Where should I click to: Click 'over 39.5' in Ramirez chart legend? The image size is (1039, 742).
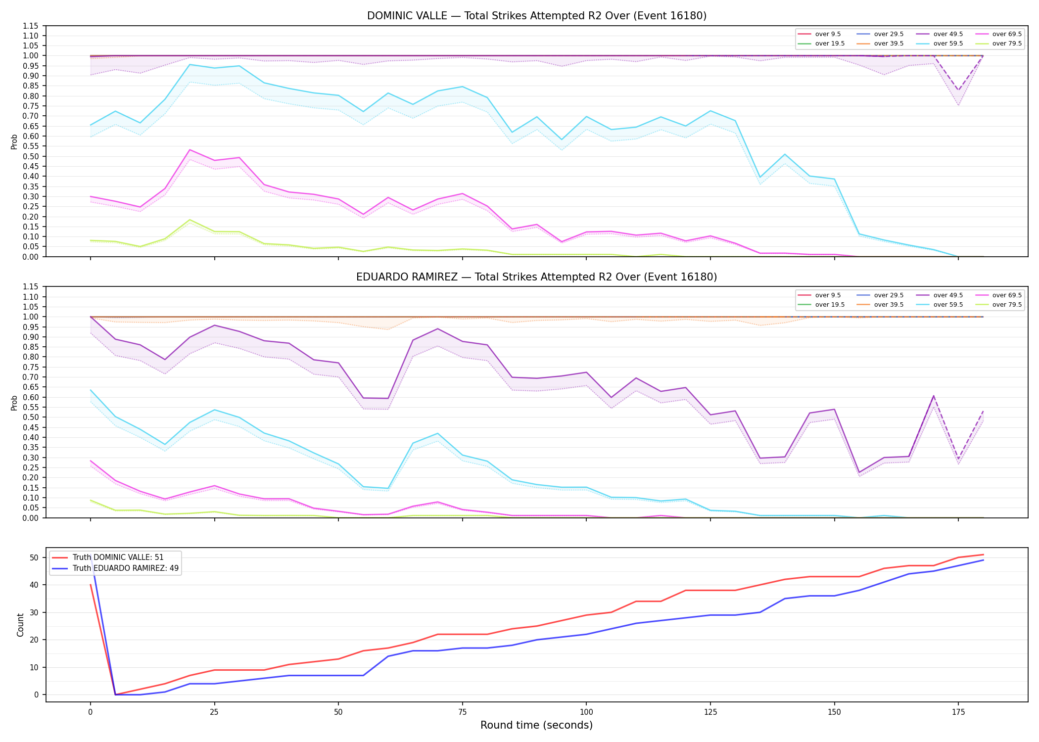pyautogui.click(x=880, y=305)
